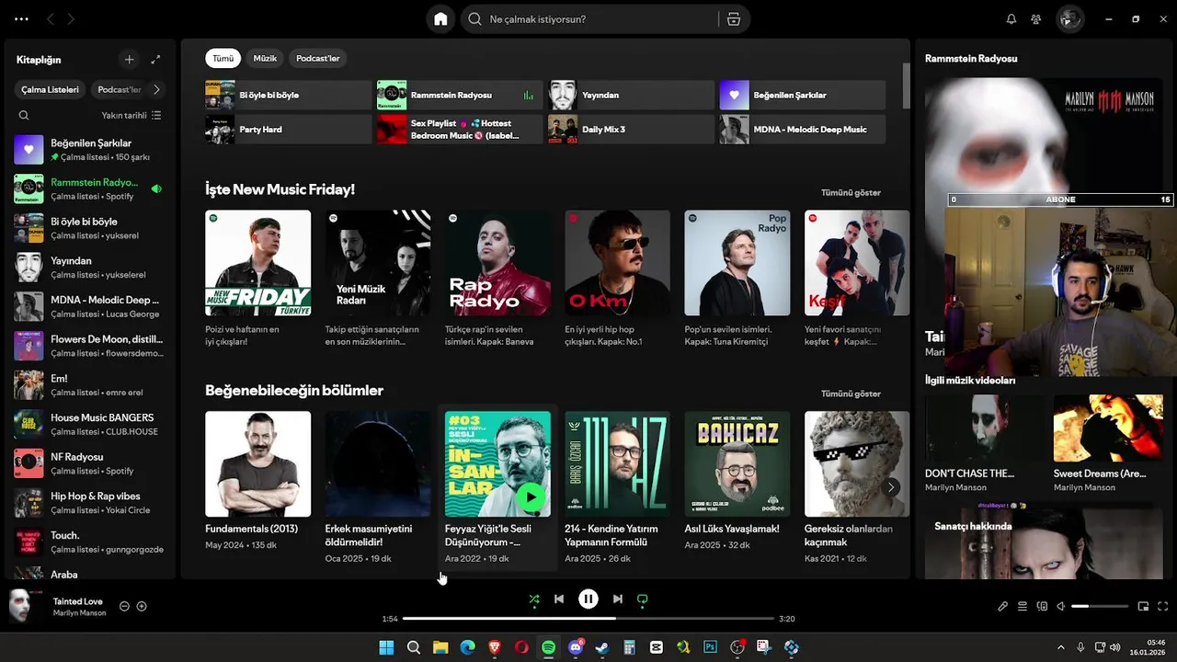Open the Rap Radyo playlist card
Image resolution: width=1177 pixels, height=662 pixels.
coord(497,280)
